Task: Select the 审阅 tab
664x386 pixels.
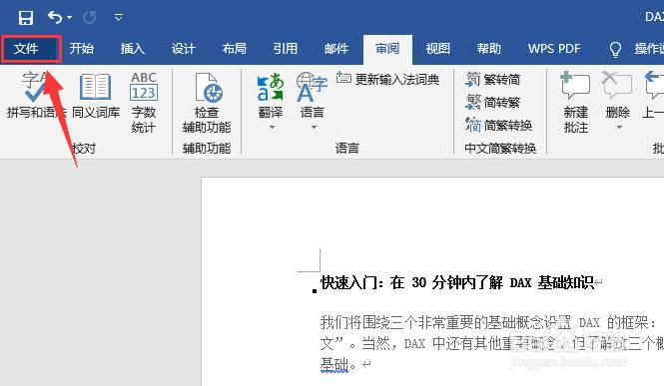Action: click(387, 49)
